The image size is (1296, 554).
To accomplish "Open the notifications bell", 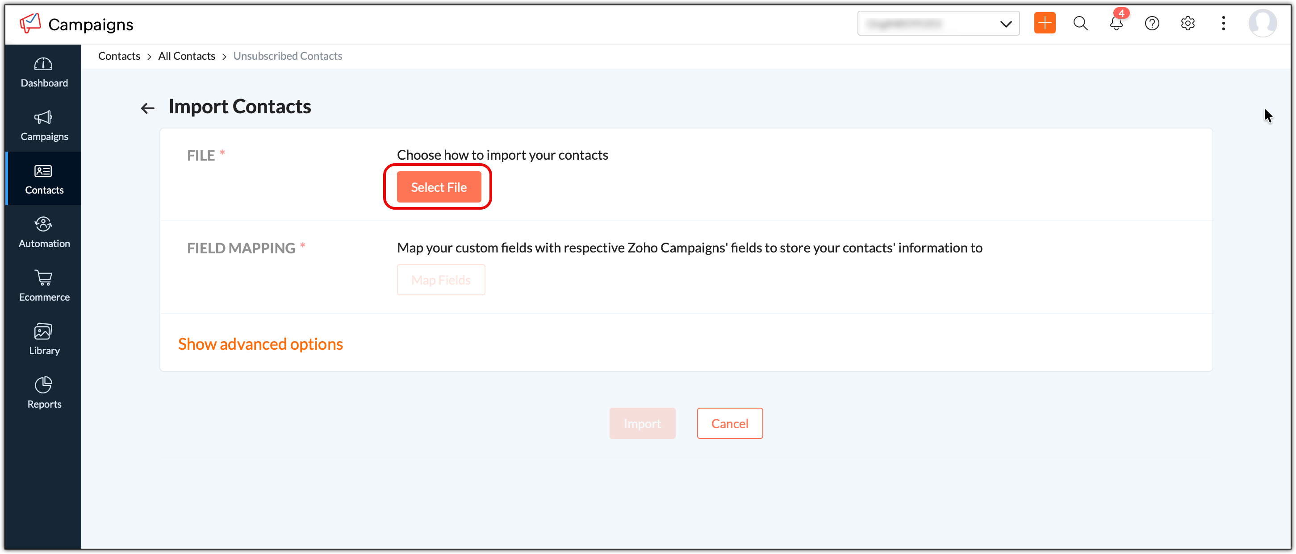I will [1116, 23].
